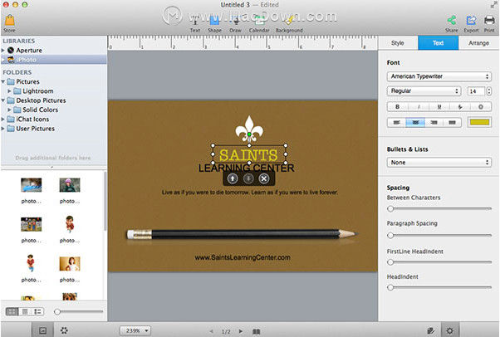This screenshot has width=500, height=337.
Task: Select the Shape tool
Action: [x=214, y=24]
